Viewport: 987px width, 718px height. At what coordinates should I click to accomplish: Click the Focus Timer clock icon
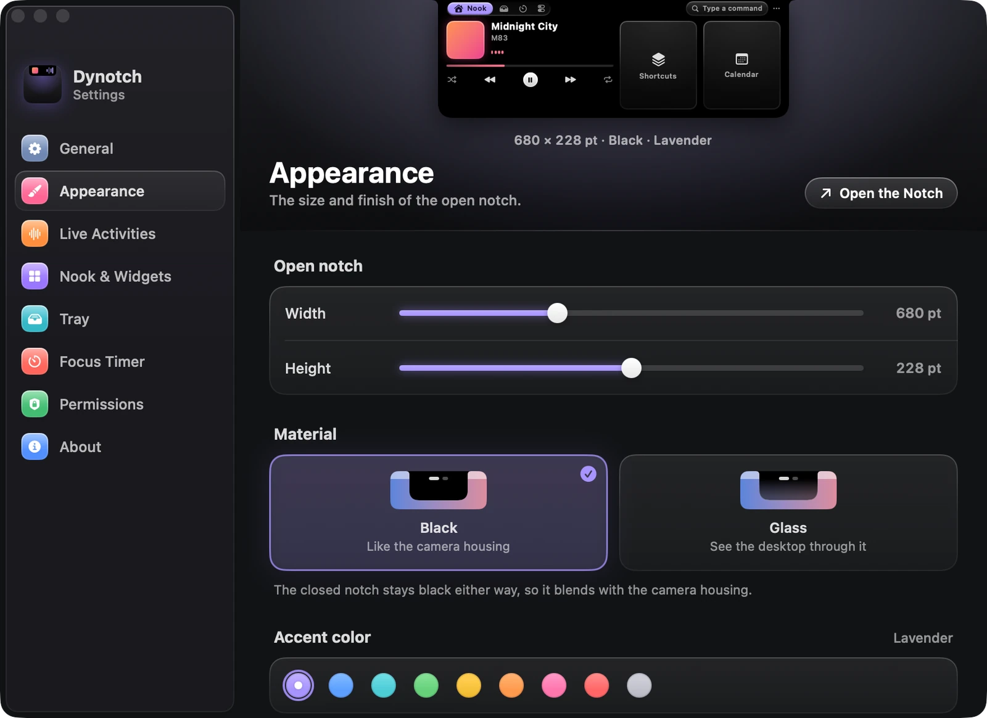pyautogui.click(x=35, y=361)
